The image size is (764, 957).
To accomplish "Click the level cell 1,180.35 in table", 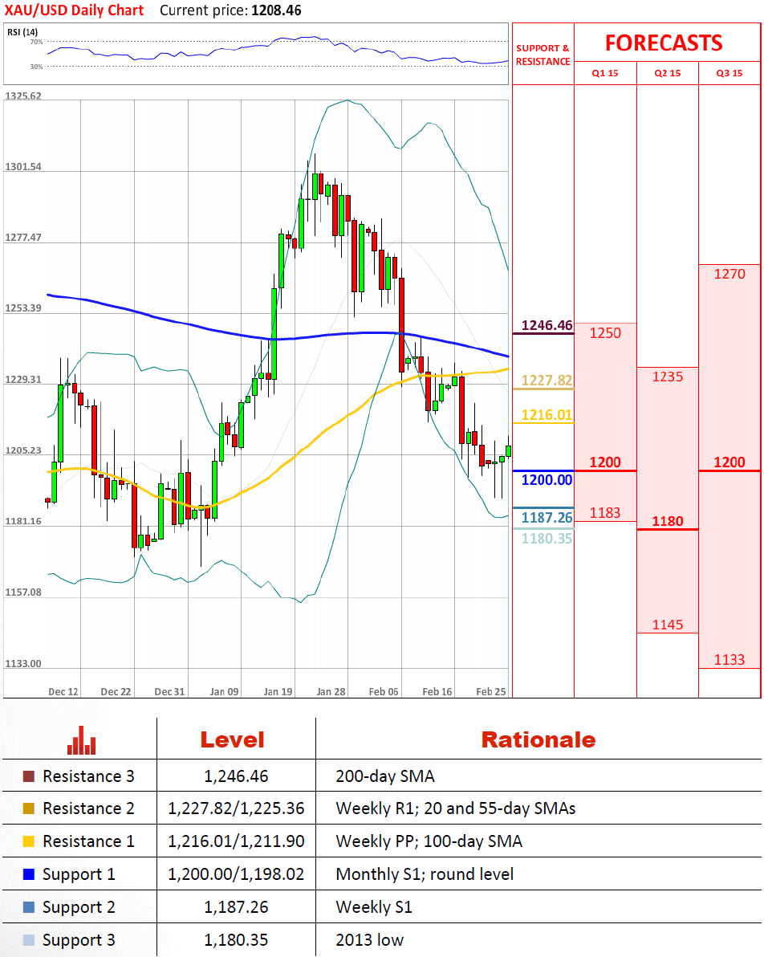I will (236, 940).
